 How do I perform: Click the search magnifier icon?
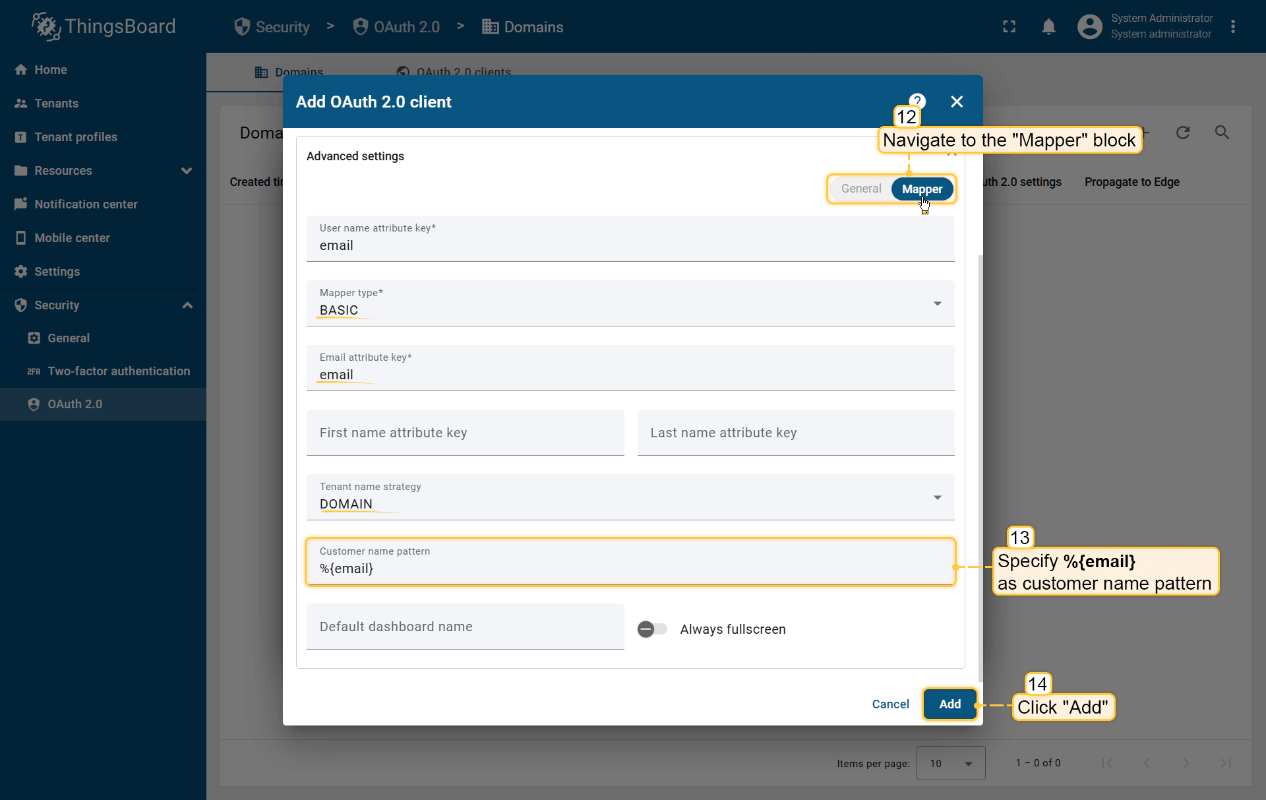tap(1222, 133)
